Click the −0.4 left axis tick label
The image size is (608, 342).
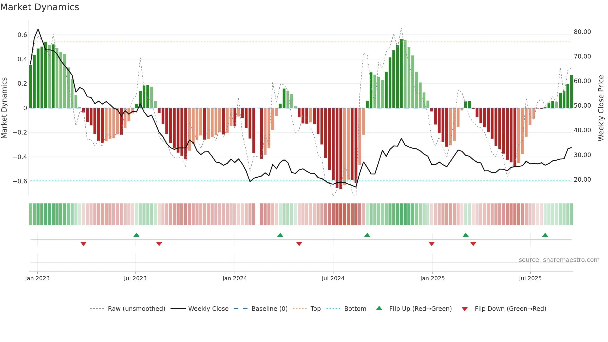20,157
